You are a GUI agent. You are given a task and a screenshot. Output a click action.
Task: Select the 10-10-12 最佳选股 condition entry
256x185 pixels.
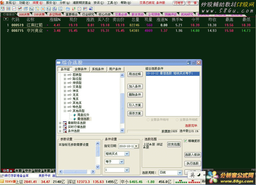pos(172,74)
